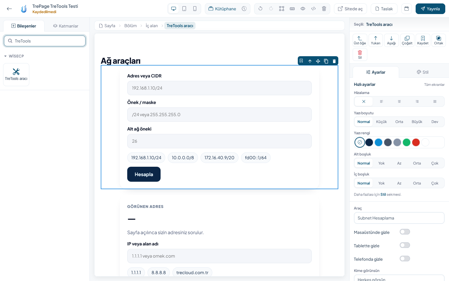Click the Hesapla button
This screenshot has height=281, width=449.
[x=144, y=174]
